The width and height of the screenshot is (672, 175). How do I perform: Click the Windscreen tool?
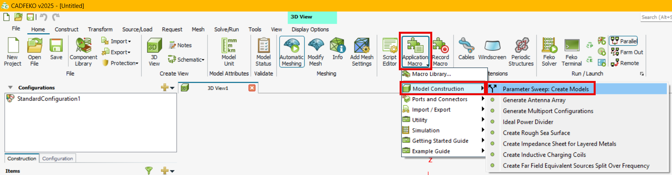tap(492, 50)
